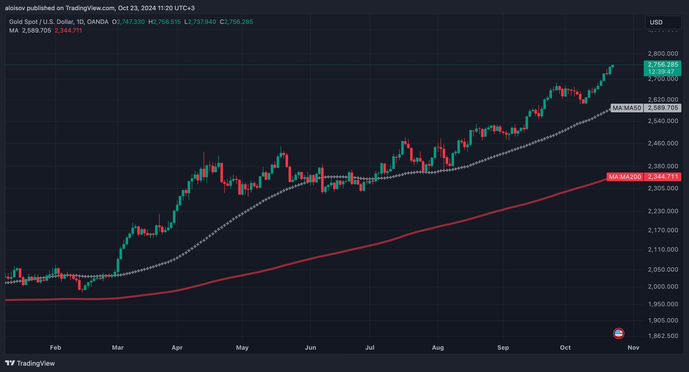Click the TradingView logo at bottom left
The height and width of the screenshot is (372, 689).
coord(30,363)
